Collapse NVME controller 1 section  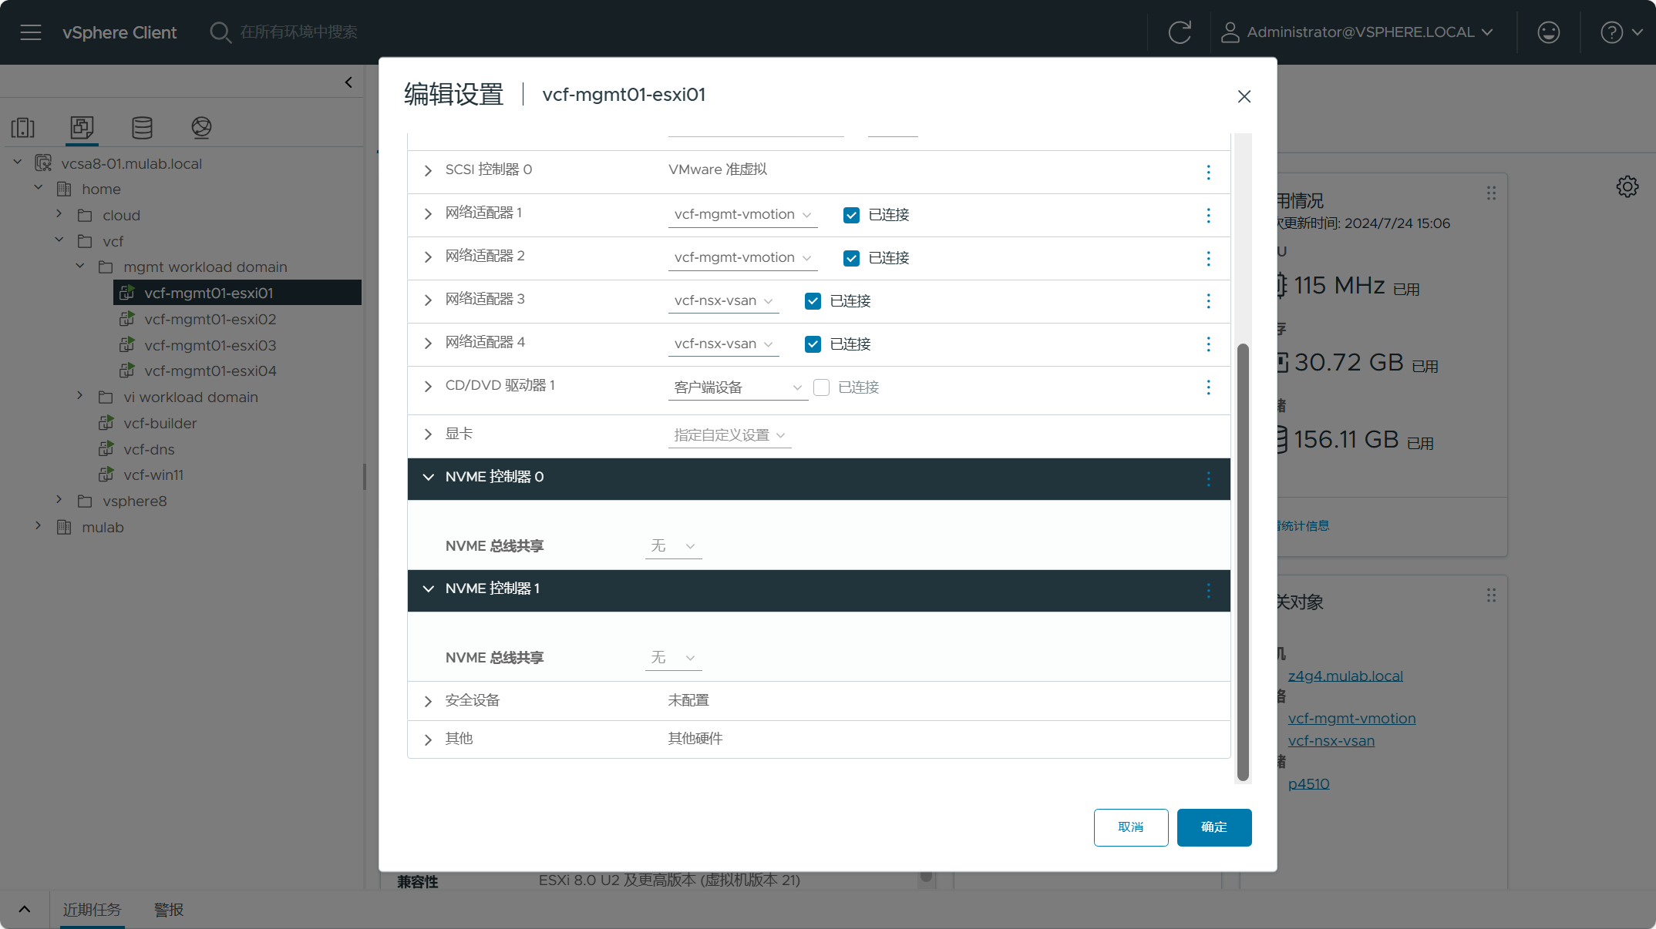click(428, 589)
